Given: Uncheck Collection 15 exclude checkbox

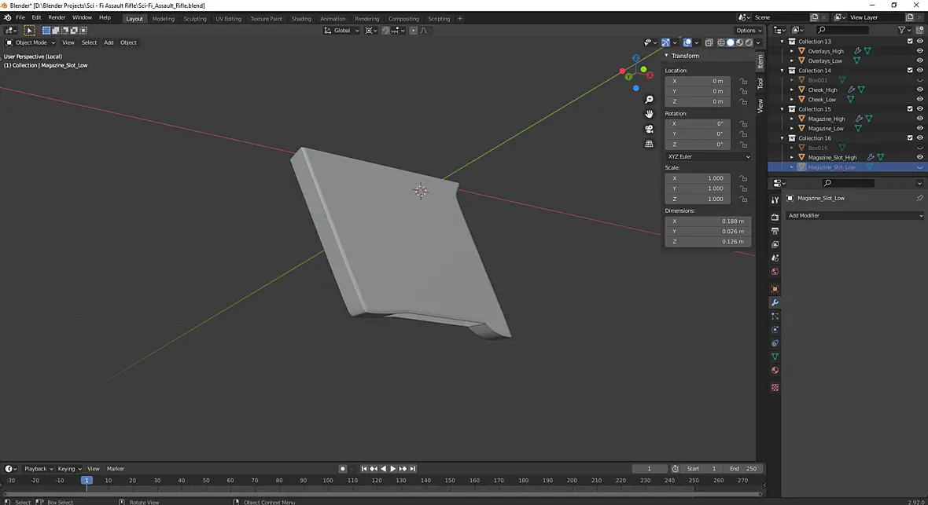Looking at the screenshot, I should tap(910, 109).
